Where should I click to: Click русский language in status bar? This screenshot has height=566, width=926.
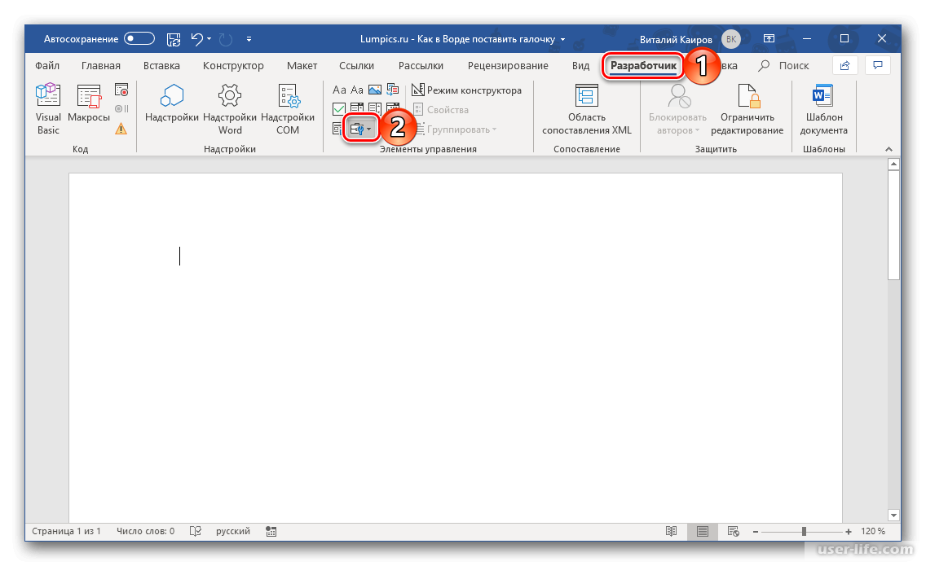232,531
